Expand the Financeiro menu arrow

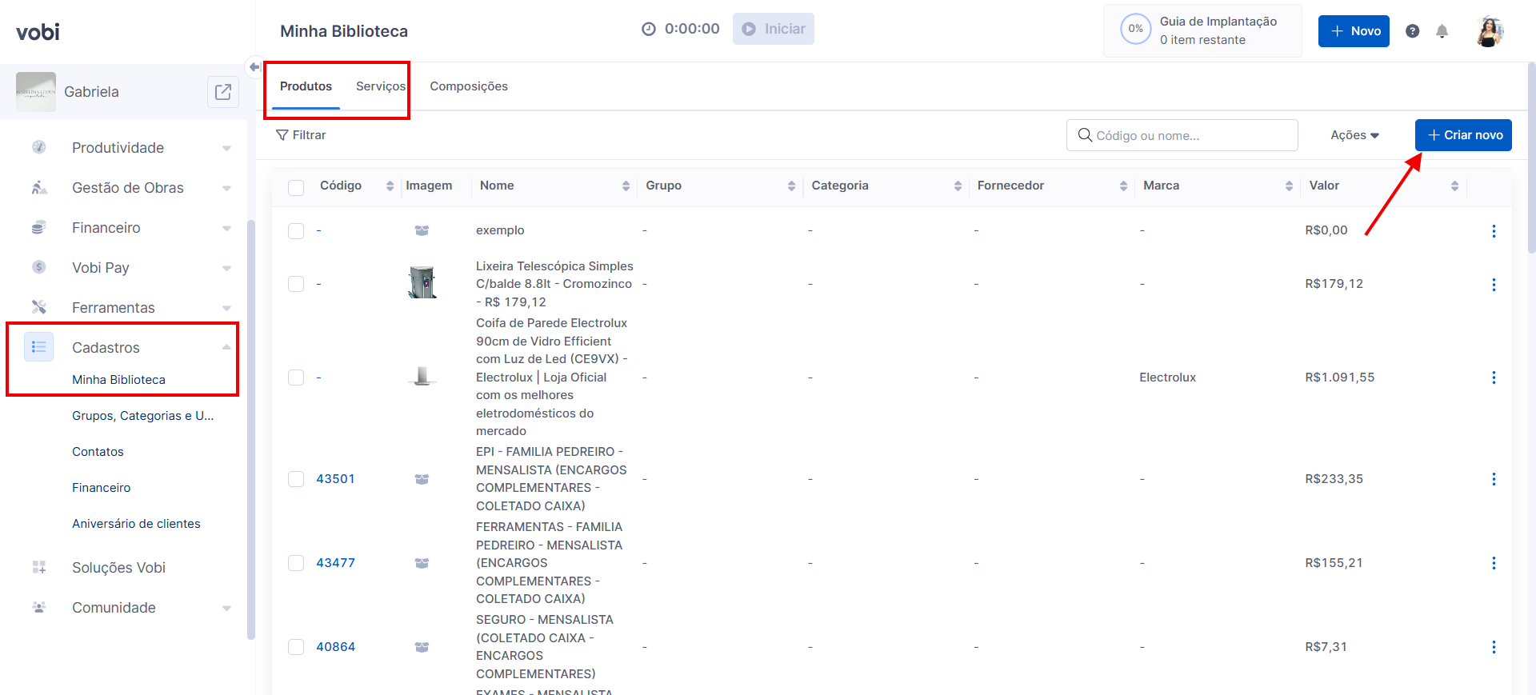[226, 228]
